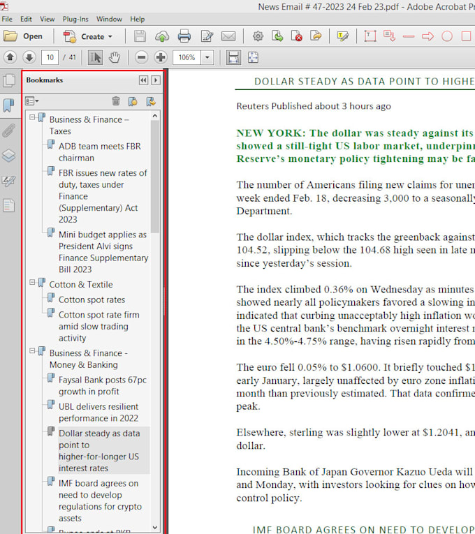Viewport: 475px width, 534px height.
Task: Click the upload to cloud icon
Action: (162, 36)
